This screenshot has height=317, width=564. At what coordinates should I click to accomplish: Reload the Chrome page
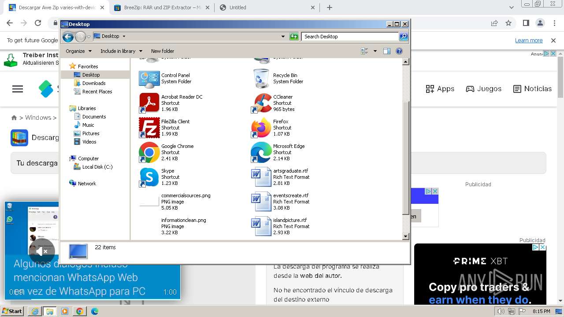point(38,23)
